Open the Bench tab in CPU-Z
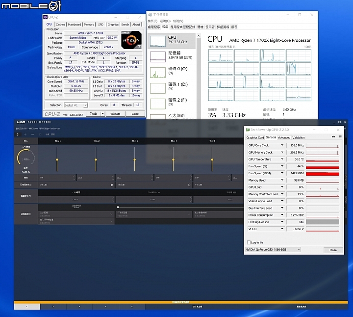 coord(125,25)
